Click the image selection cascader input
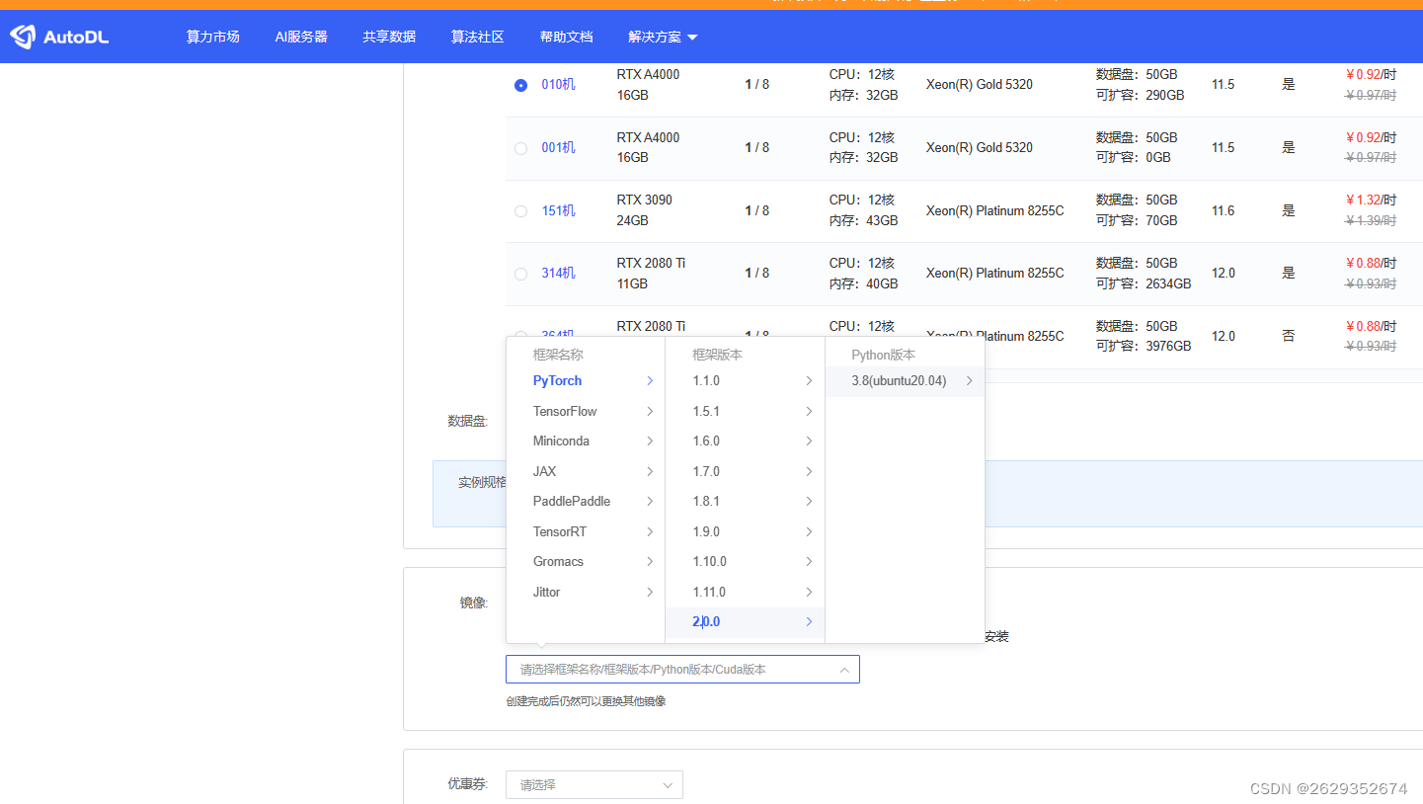Viewport: 1423px width, 804px height. [x=682, y=670]
